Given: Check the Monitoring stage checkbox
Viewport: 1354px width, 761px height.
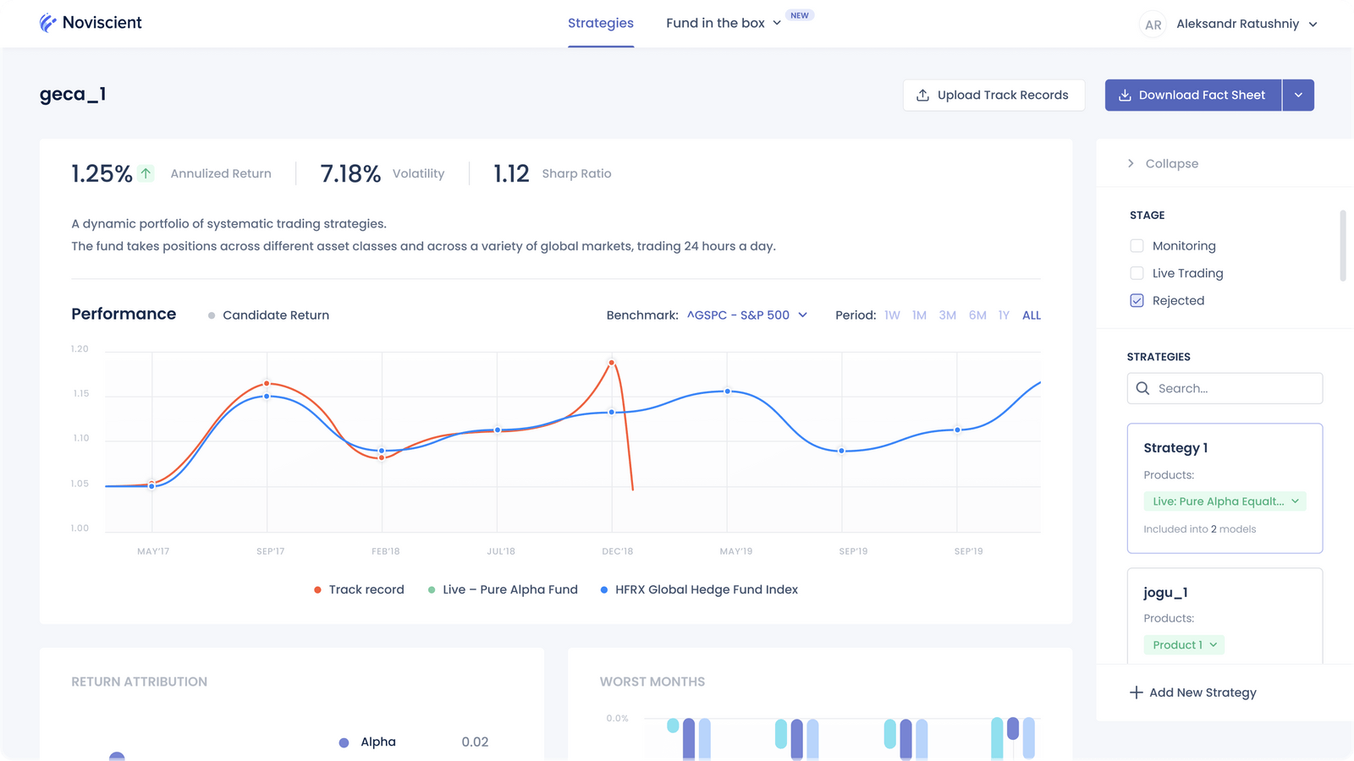Looking at the screenshot, I should [x=1137, y=246].
